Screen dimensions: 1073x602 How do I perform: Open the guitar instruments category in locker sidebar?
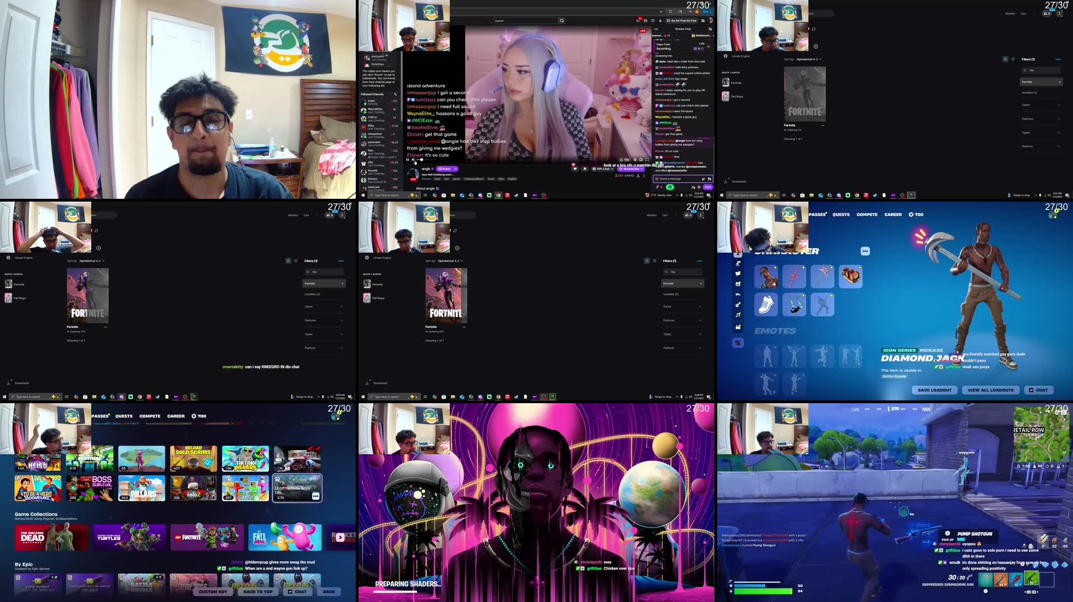pyautogui.click(x=738, y=305)
